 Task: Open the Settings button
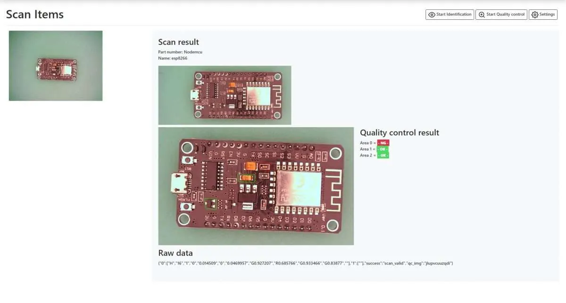pos(543,15)
